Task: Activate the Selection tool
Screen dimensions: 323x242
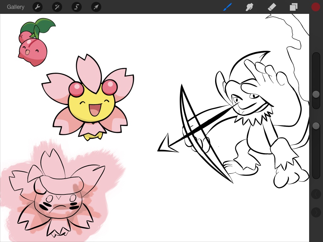Action: pos(77,7)
